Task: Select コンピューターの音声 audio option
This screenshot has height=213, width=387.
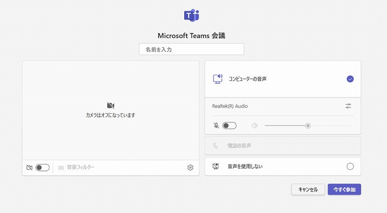Action: (283, 79)
